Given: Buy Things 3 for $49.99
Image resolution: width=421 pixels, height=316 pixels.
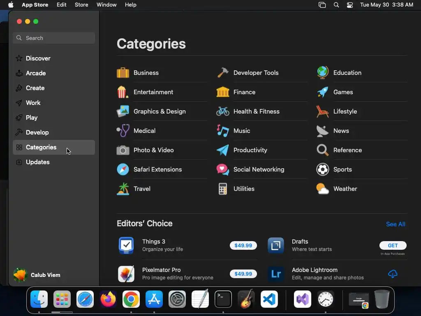Looking at the screenshot, I should (243, 245).
